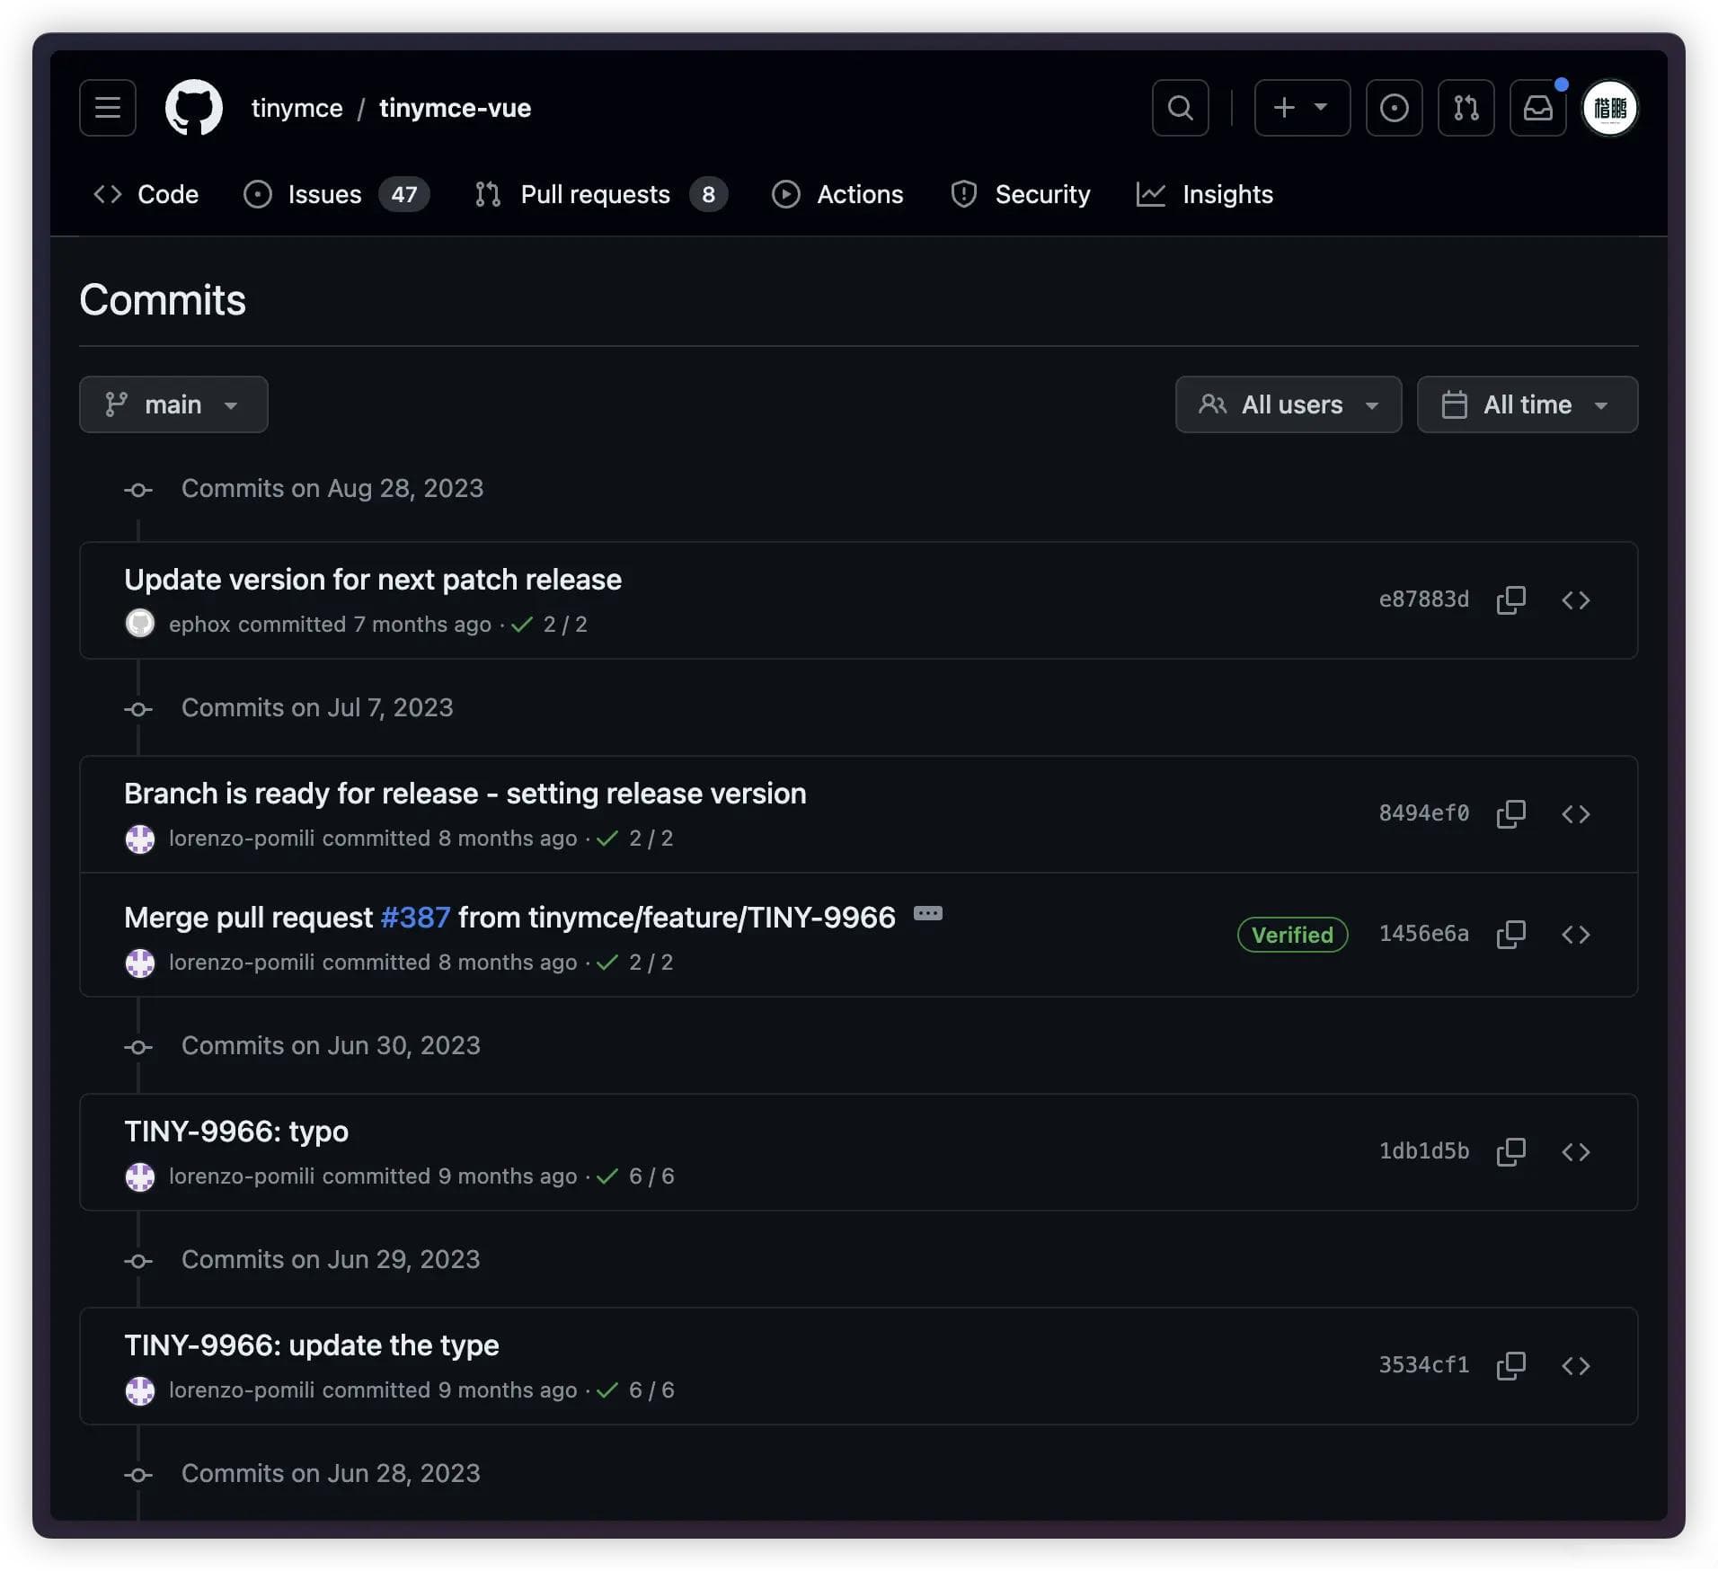Copy full SHA for commit 1456e6a

tap(1510, 934)
